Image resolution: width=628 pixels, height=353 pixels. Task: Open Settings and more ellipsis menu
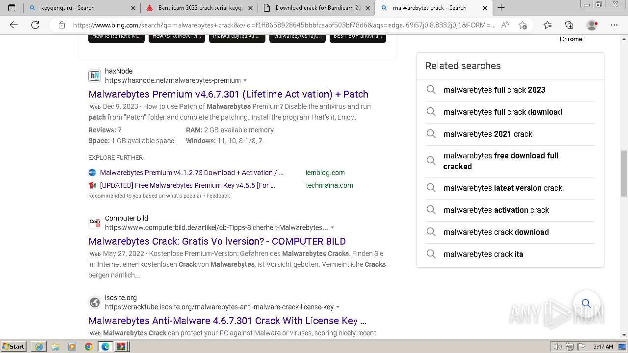click(614, 25)
